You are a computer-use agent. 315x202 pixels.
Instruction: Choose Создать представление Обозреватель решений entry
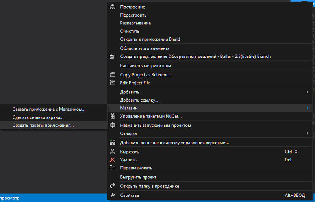pyautogui.click(x=209, y=56)
